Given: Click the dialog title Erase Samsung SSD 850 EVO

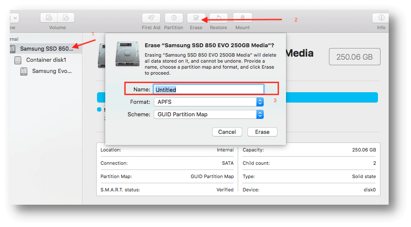Looking at the screenshot, I should click(210, 45).
